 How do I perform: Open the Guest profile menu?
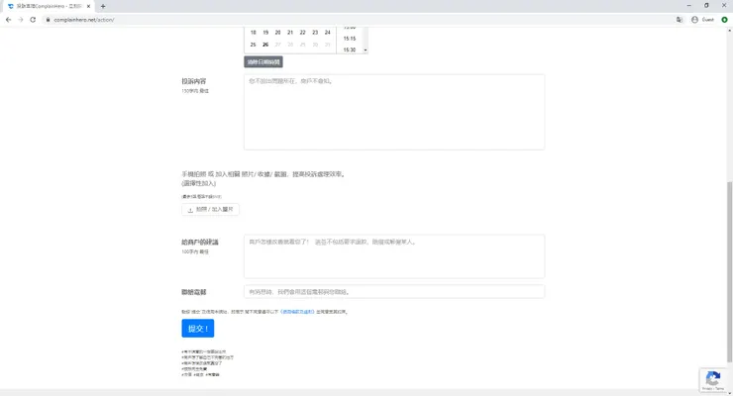(702, 20)
